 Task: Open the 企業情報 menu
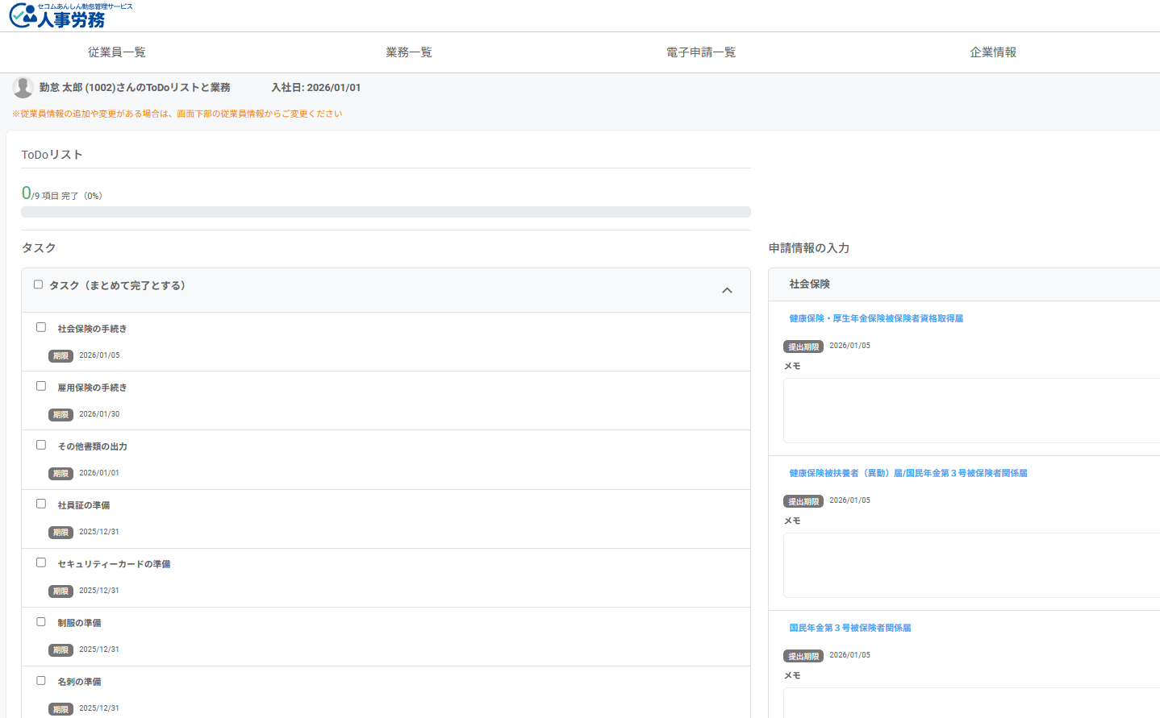point(993,52)
